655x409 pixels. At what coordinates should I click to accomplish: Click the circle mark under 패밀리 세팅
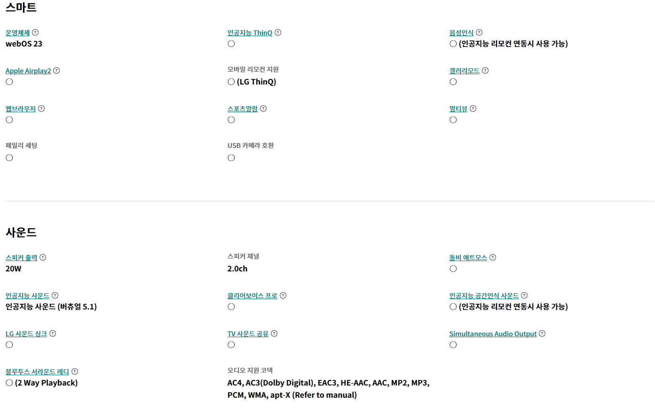pyautogui.click(x=9, y=158)
